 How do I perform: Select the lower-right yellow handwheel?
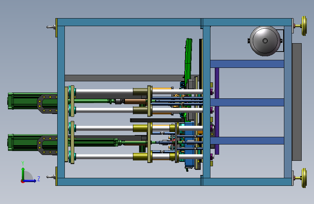(x=304, y=178)
